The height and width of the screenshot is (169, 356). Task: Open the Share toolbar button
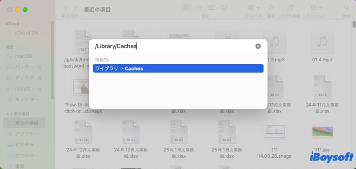[271, 8]
